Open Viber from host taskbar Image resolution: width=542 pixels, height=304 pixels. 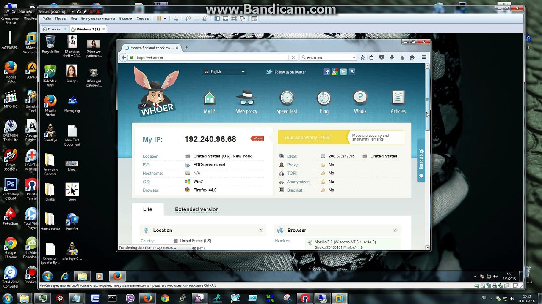[x=130, y=298]
